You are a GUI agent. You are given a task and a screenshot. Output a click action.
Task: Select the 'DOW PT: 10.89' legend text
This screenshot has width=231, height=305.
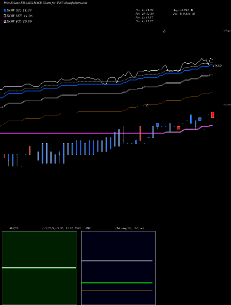click(x=19, y=21)
